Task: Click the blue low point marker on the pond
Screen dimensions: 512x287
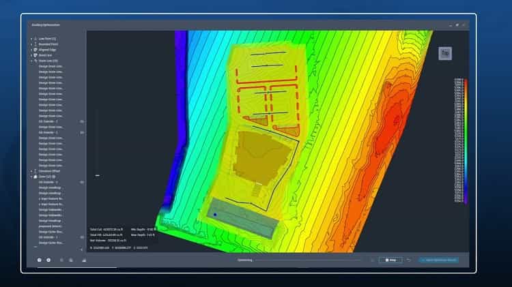Action: (x=215, y=215)
